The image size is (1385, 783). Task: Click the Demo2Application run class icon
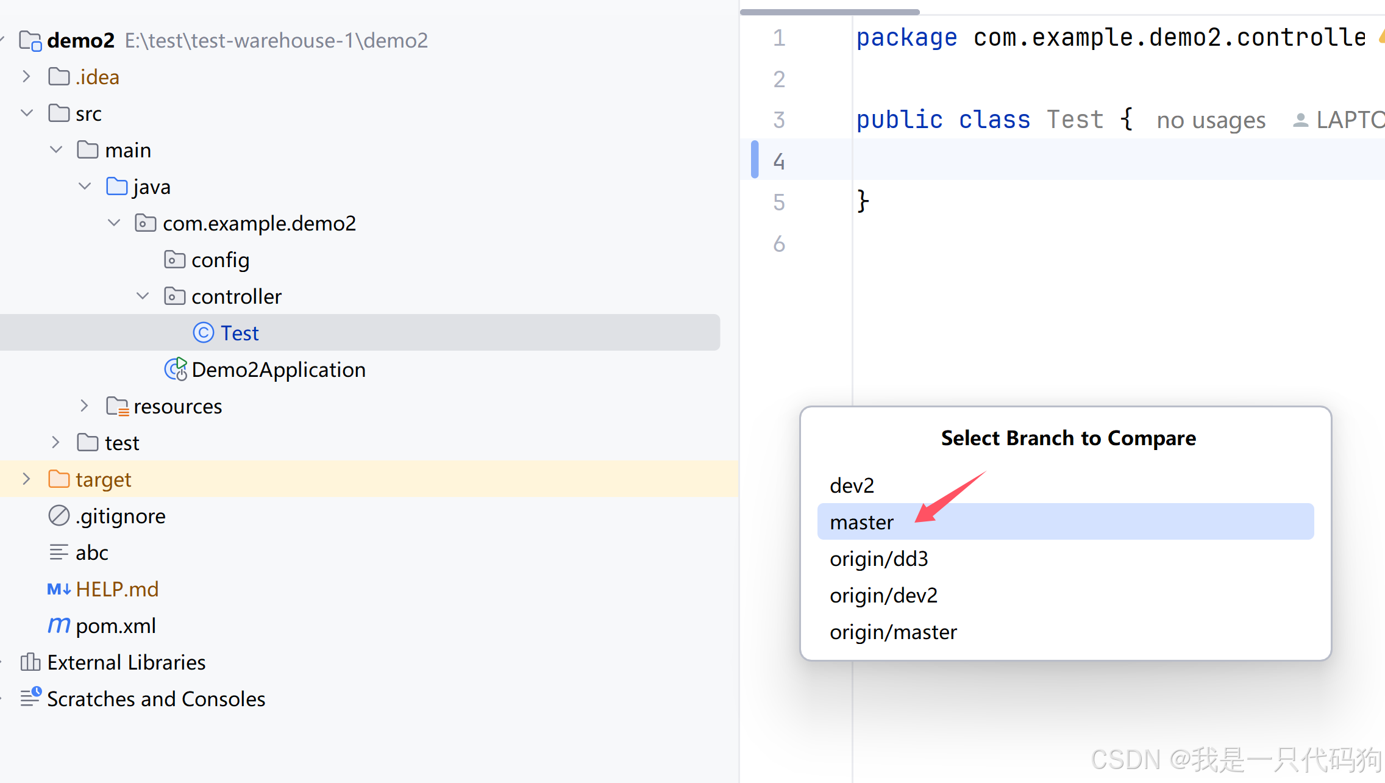click(x=176, y=370)
